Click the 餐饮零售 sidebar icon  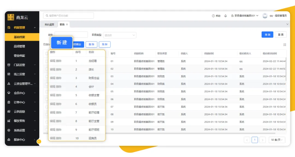click(x=9, y=121)
